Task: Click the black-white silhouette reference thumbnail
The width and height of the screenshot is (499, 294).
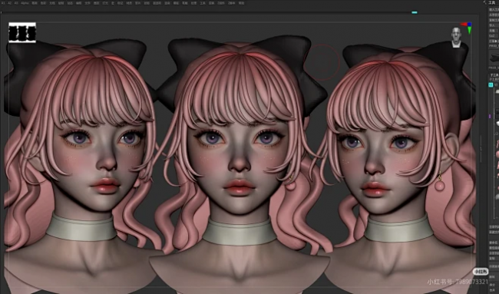Action: click(22, 32)
